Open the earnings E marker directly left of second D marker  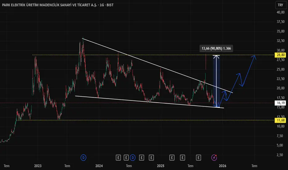tap(126, 158)
